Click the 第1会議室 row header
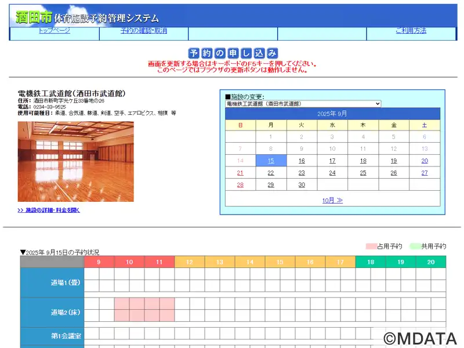The height and width of the screenshot is (348, 464). pyautogui.click(x=52, y=336)
